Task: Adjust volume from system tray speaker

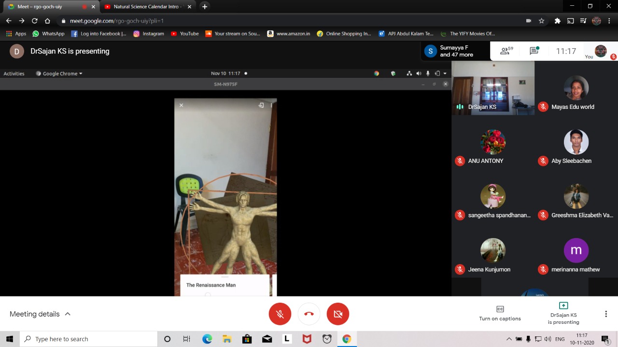Action: (548, 339)
